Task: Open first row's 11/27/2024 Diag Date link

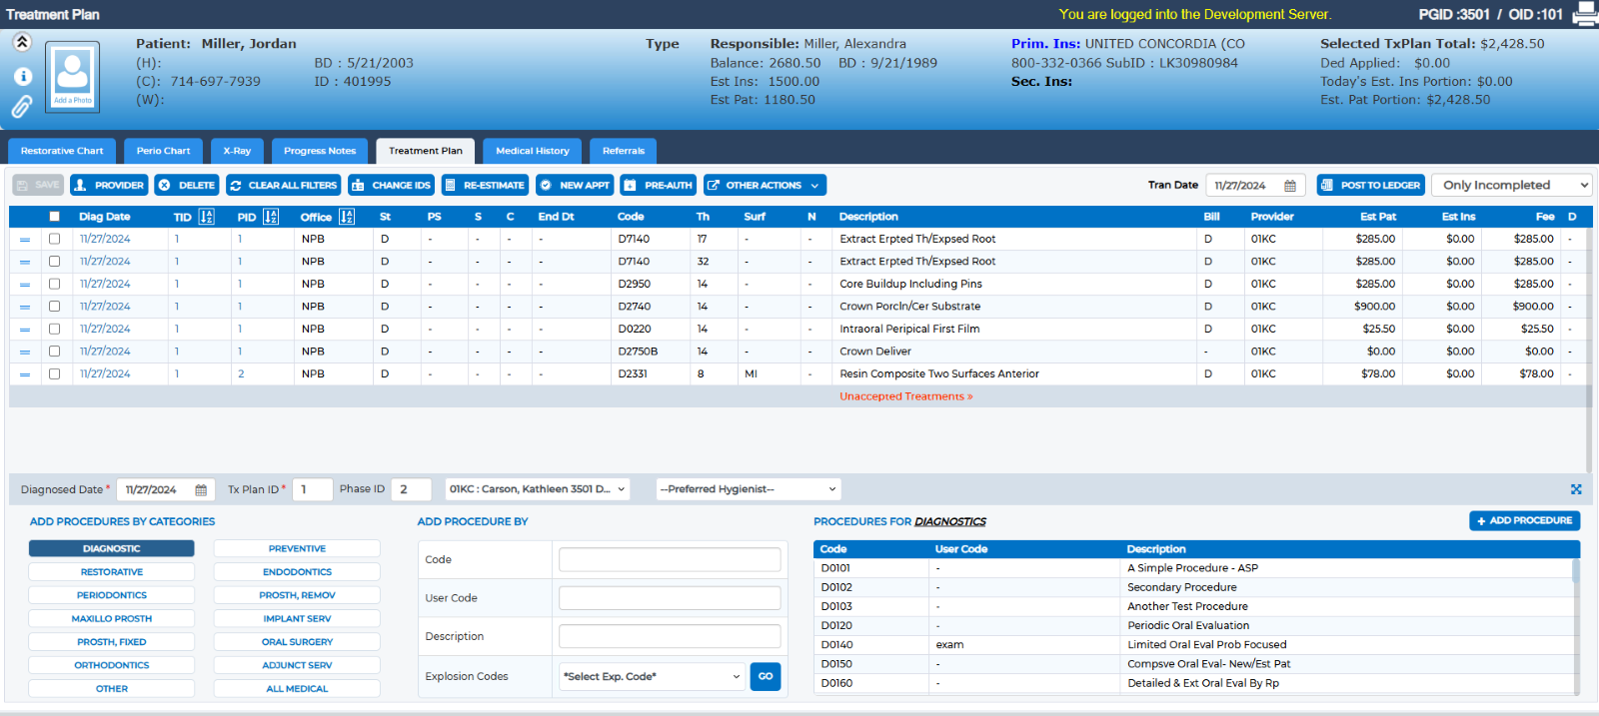Action: point(105,239)
